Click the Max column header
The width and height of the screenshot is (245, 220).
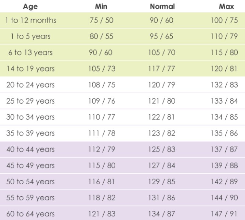226,6
